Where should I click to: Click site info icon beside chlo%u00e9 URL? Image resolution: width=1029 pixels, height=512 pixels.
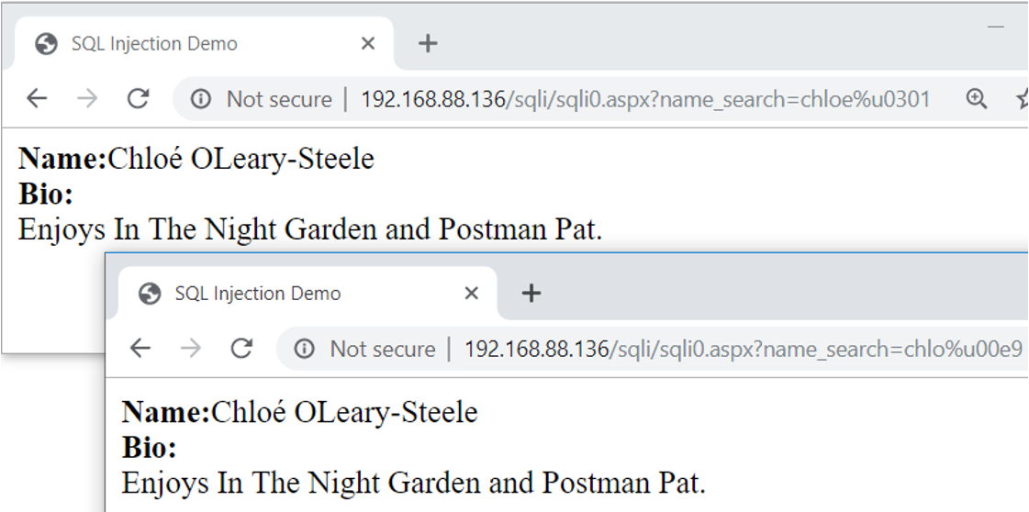(x=305, y=349)
